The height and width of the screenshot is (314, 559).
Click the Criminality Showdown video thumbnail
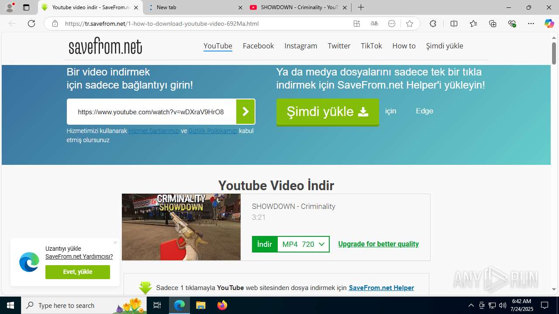tap(181, 227)
